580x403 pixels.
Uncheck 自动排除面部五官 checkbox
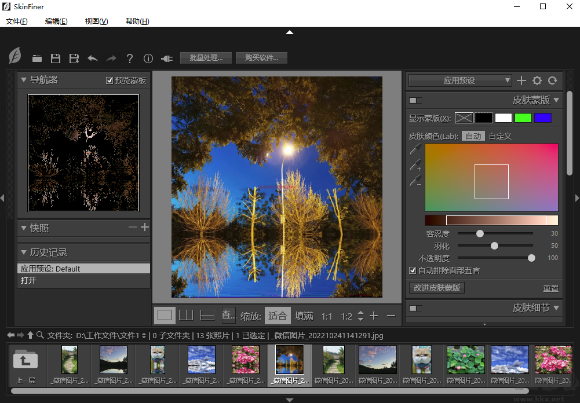413,270
